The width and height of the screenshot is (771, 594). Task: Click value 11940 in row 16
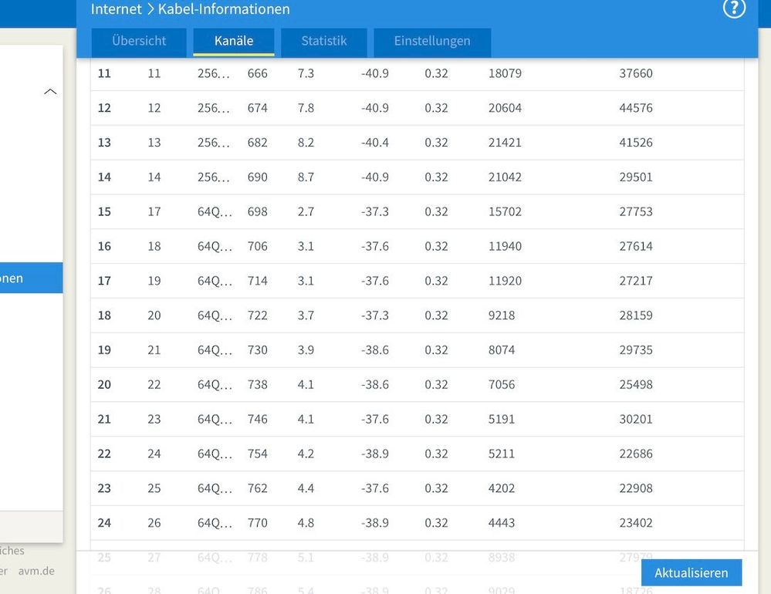click(505, 246)
